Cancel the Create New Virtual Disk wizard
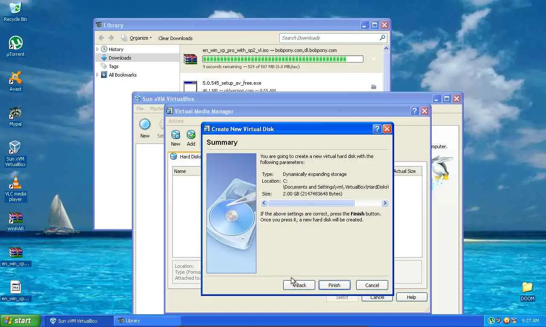Screen dimensions: 546x327 [372, 285]
